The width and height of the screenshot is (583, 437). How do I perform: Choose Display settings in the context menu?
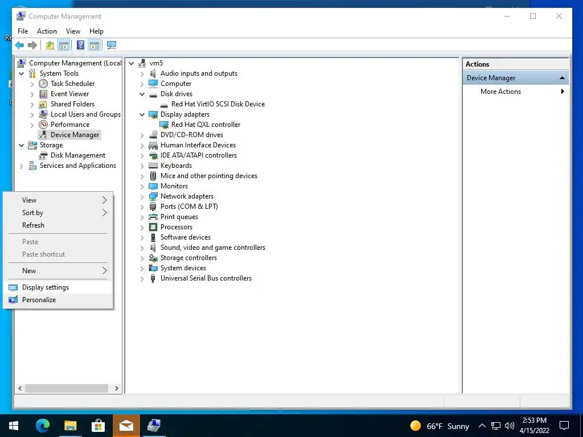point(58,287)
